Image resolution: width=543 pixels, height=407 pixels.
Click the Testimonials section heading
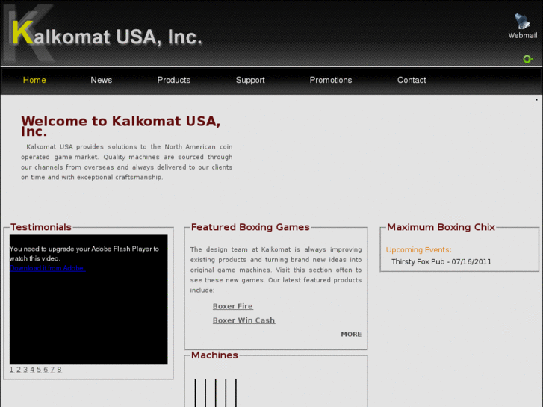(x=41, y=227)
